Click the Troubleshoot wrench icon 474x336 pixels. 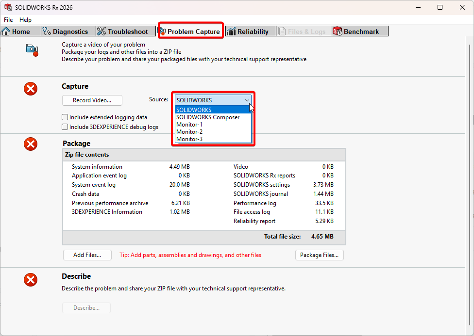pos(102,32)
